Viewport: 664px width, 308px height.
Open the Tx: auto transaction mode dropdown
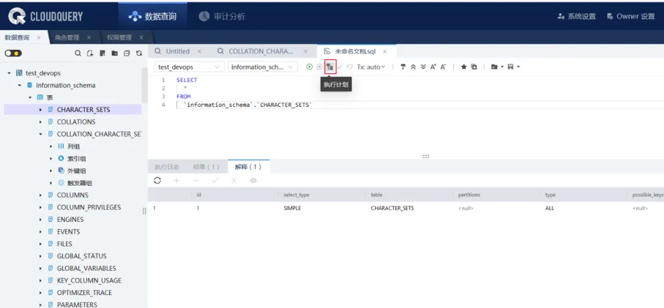click(x=371, y=67)
